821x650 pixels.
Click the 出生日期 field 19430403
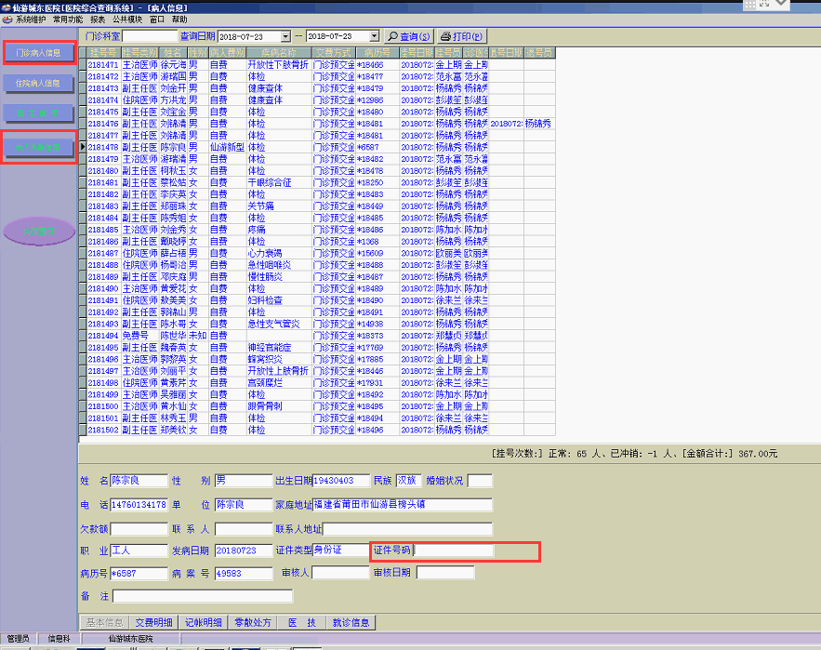[x=341, y=481]
